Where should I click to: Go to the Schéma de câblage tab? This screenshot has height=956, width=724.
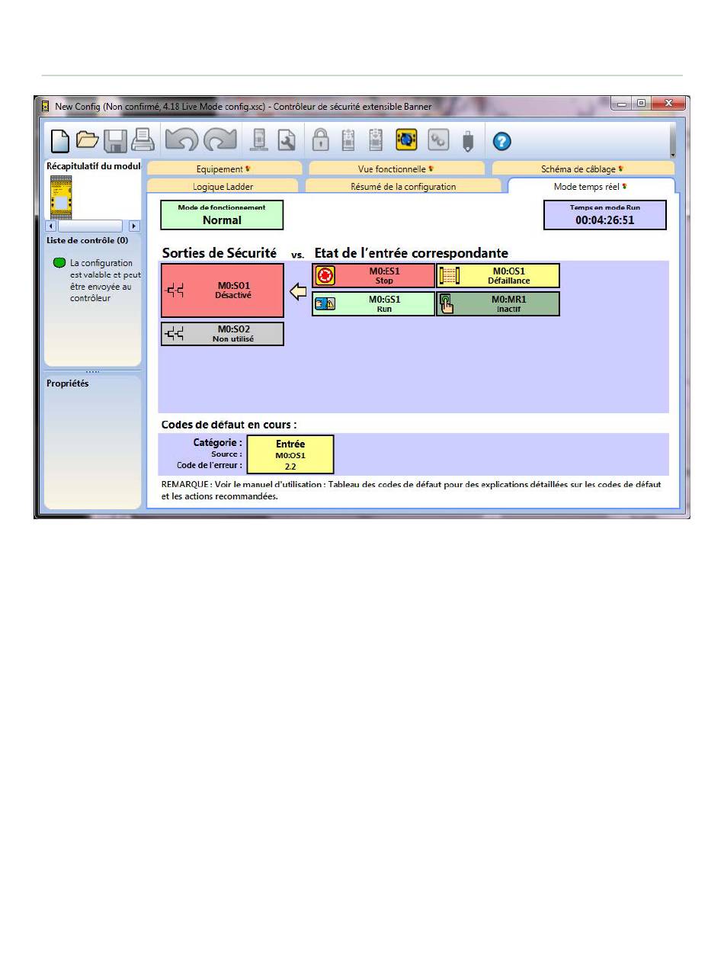coord(583,168)
